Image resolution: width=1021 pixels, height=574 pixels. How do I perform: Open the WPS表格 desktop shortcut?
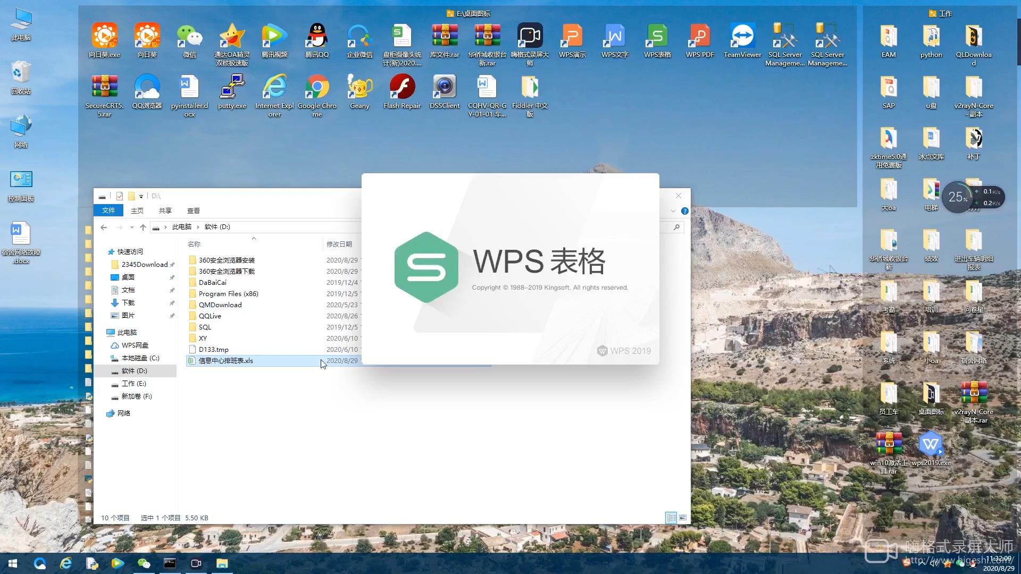657,41
